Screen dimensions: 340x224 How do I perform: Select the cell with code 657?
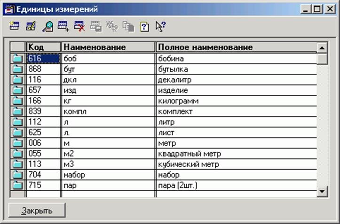point(43,90)
